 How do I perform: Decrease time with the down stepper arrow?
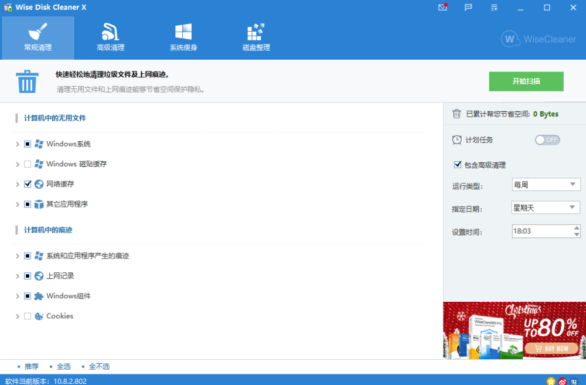[577, 234]
